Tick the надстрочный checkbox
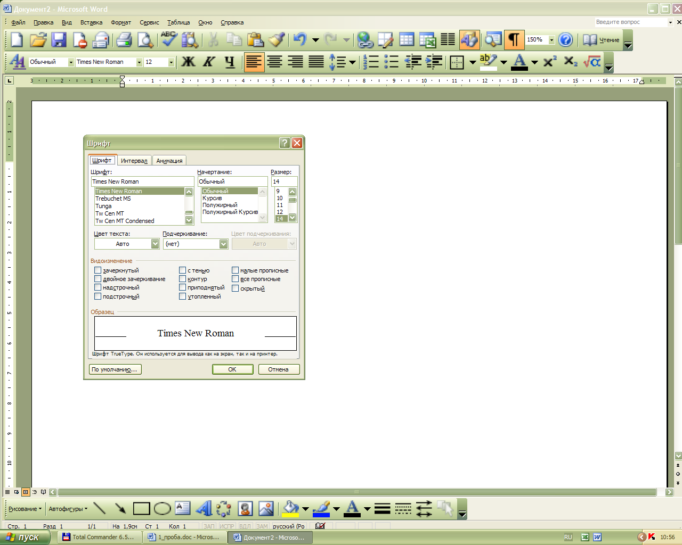The image size is (682, 545). tap(98, 287)
